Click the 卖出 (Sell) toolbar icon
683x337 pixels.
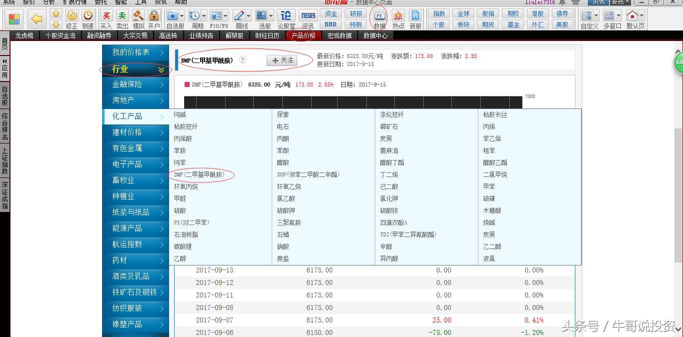coord(123,15)
